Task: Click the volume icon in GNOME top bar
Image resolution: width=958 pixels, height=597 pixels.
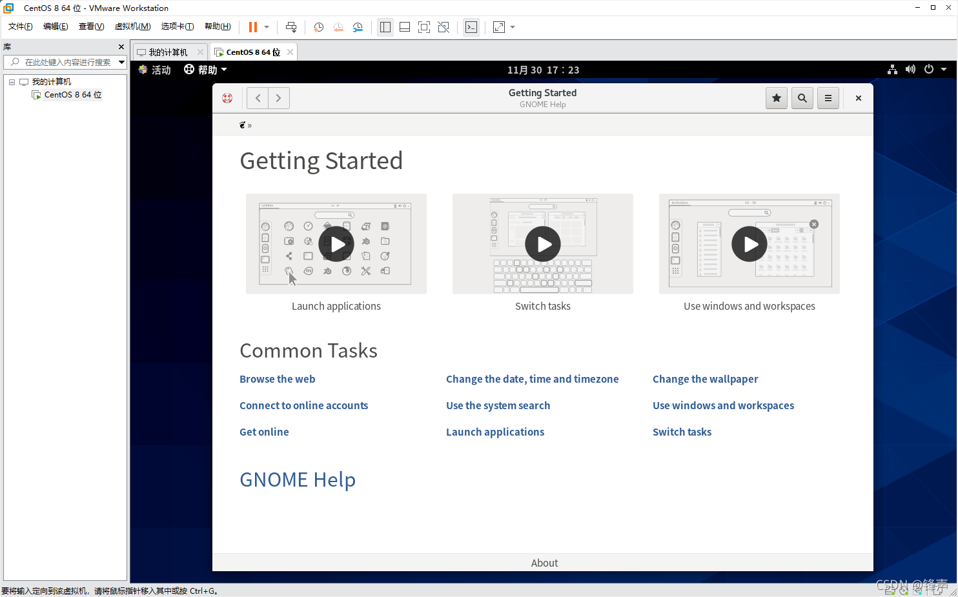Action: click(x=910, y=70)
